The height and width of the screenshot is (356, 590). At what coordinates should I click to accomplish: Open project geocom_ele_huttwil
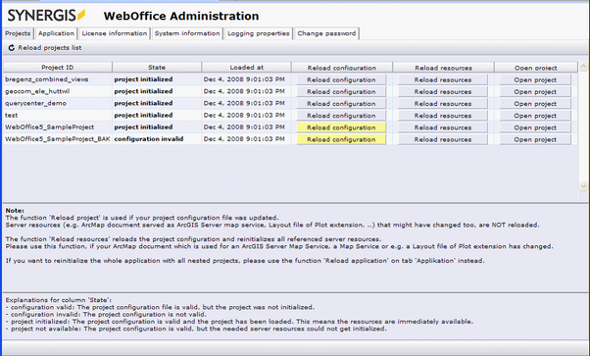535,91
